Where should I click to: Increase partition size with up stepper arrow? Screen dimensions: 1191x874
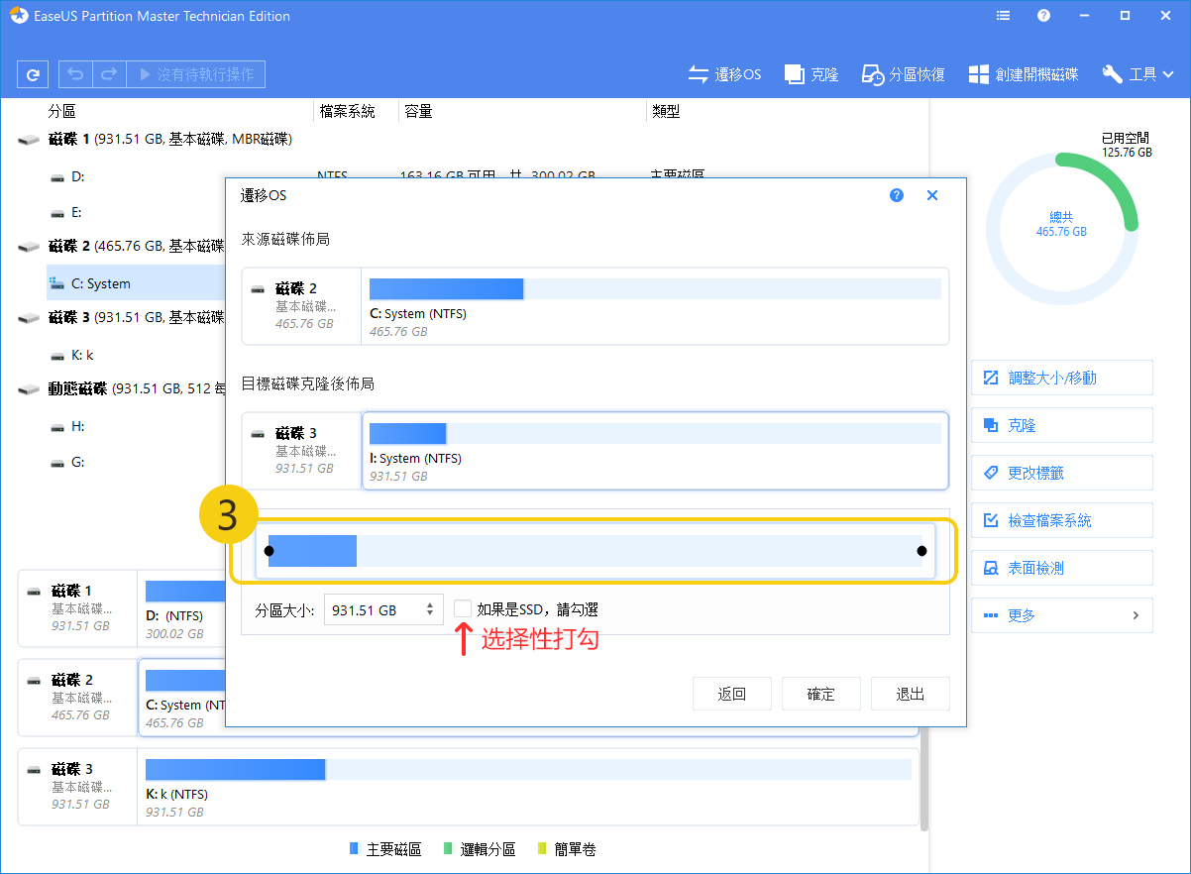point(431,604)
